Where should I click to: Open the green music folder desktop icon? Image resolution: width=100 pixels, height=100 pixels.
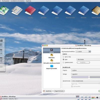tap(4, 10)
